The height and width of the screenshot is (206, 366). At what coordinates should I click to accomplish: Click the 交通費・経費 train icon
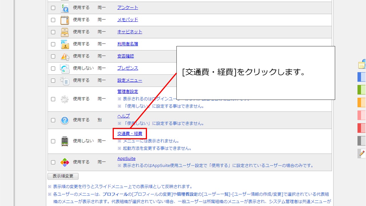pos(65,141)
